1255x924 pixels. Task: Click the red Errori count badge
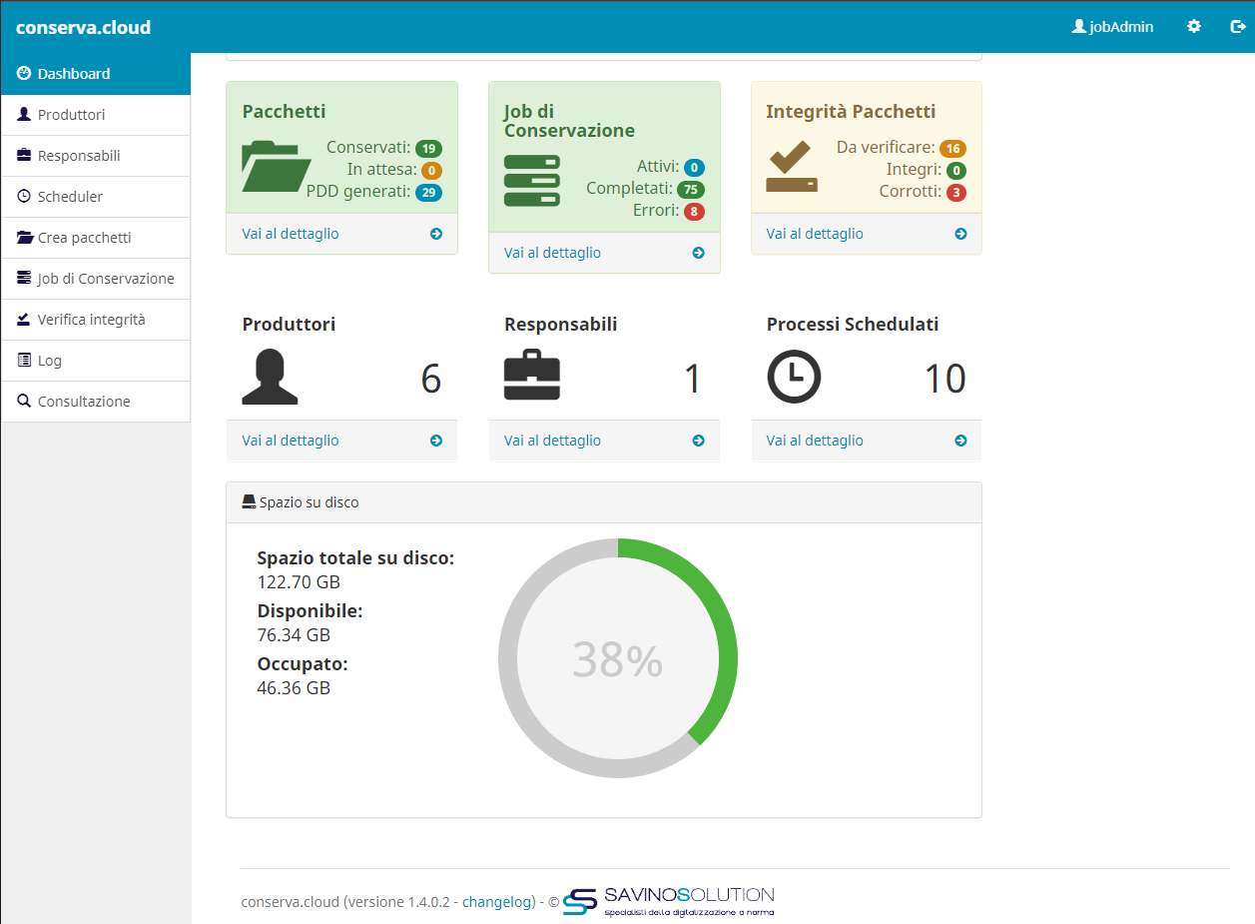point(694,212)
